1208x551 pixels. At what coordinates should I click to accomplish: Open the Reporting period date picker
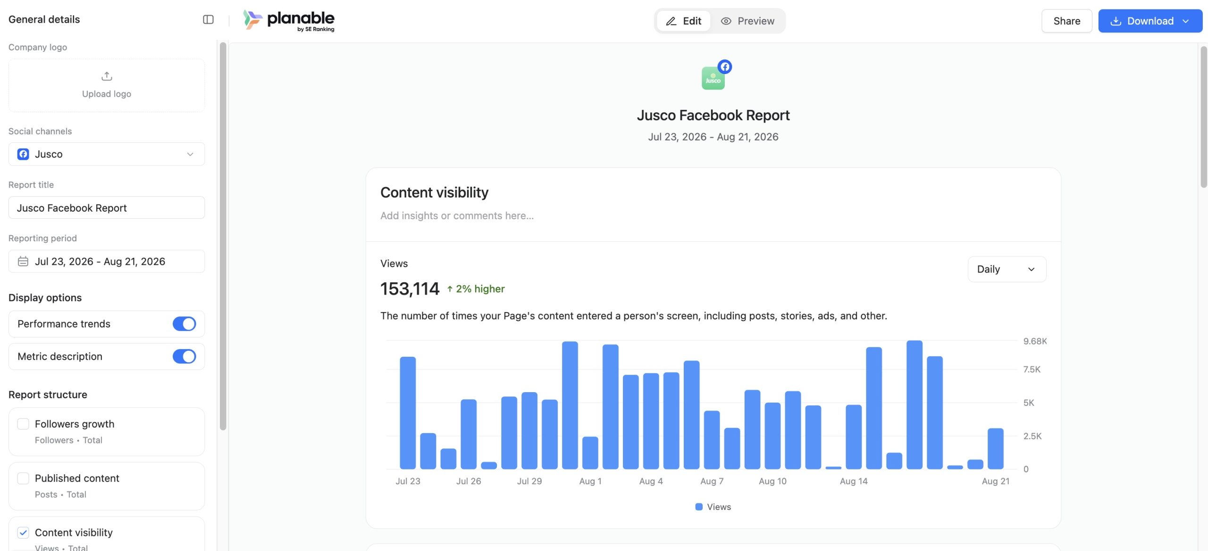(x=107, y=262)
